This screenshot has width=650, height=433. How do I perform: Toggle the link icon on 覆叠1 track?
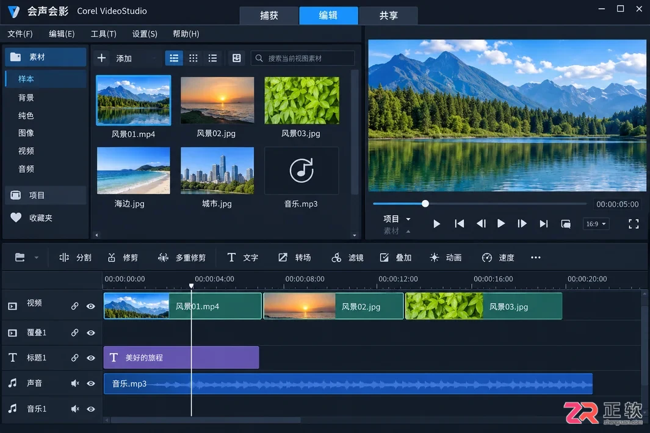(x=74, y=333)
